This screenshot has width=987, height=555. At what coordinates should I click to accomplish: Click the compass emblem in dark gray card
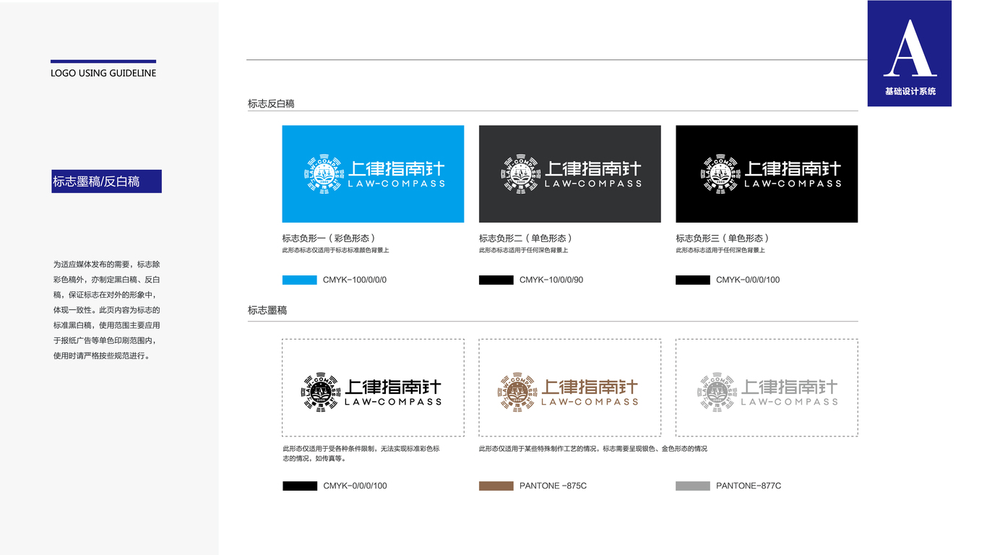(520, 173)
